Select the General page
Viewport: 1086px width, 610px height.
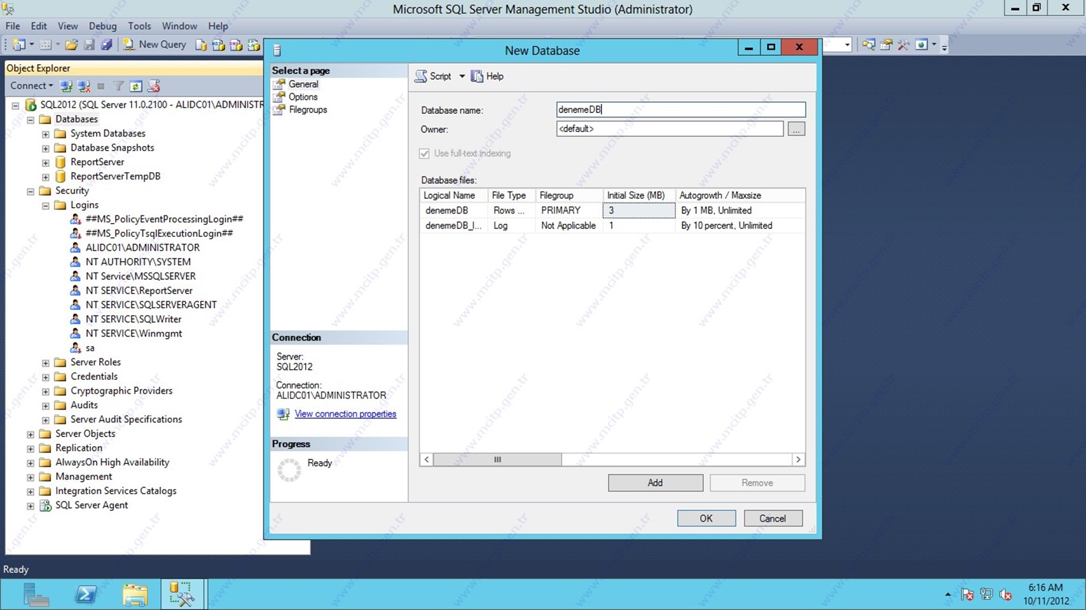(x=303, y=84)
